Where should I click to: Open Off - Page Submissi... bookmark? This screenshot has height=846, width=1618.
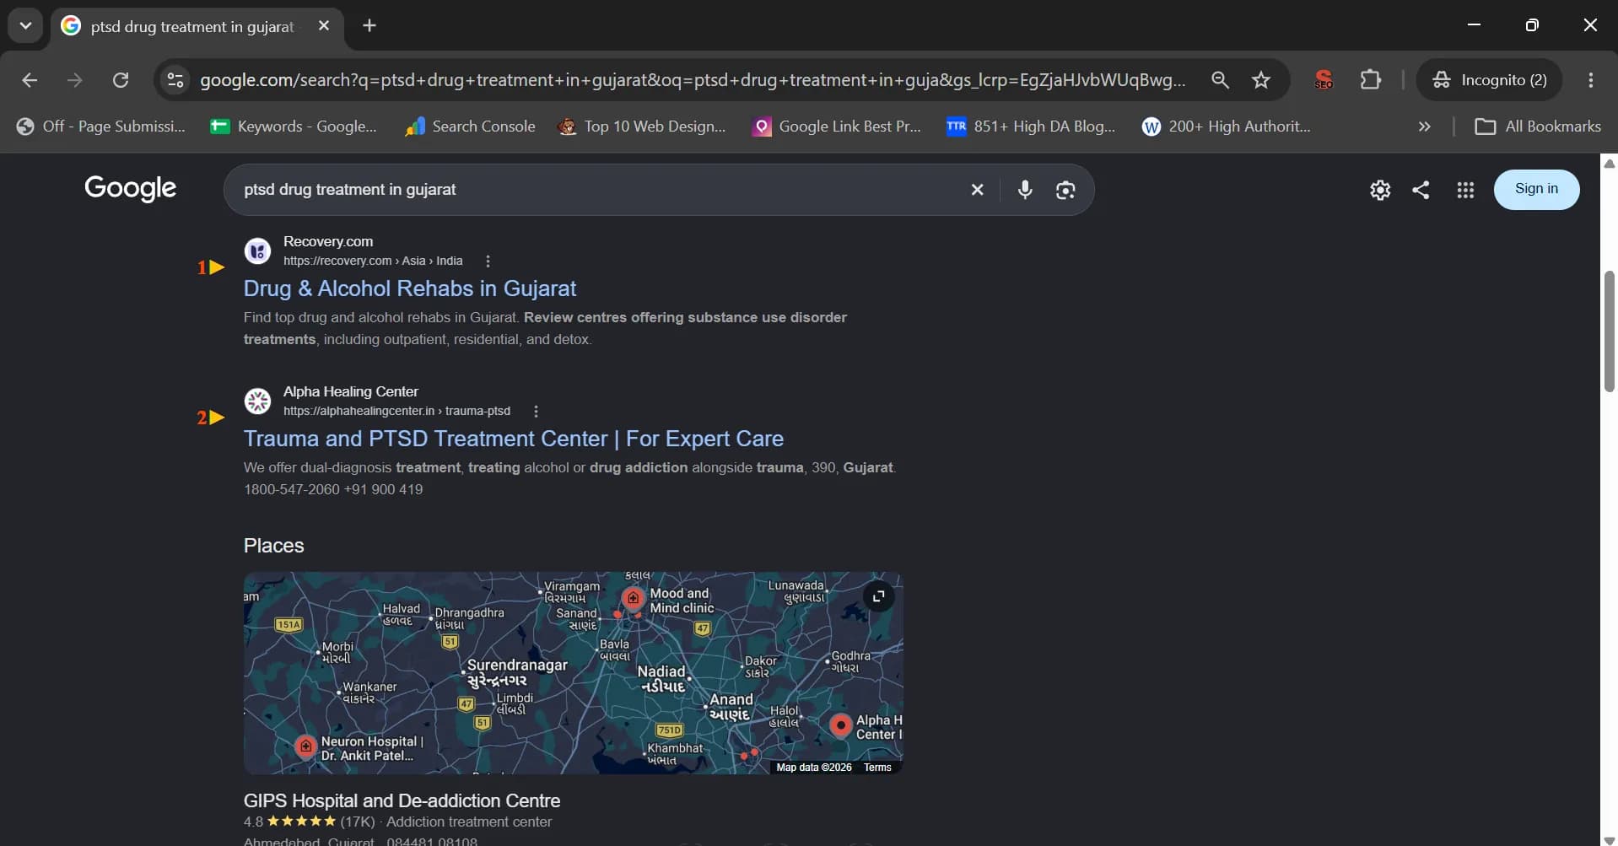coord(101,127)
